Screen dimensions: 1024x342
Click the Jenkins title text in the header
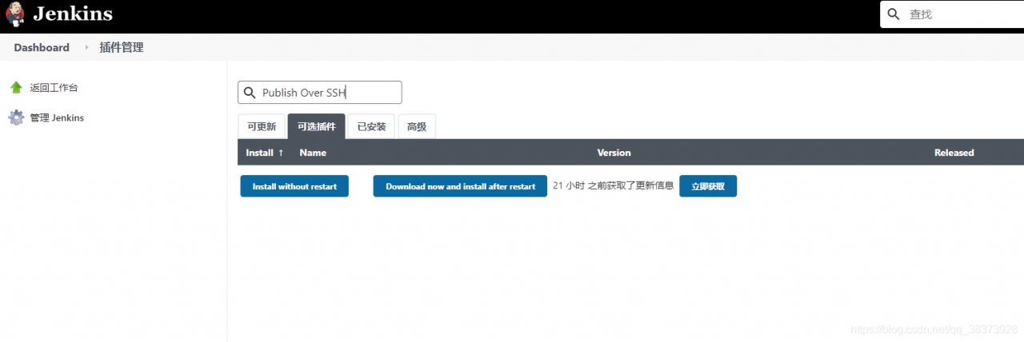click(73, 14)
